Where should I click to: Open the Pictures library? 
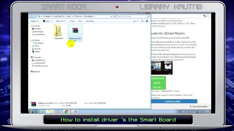pos(36,49)
